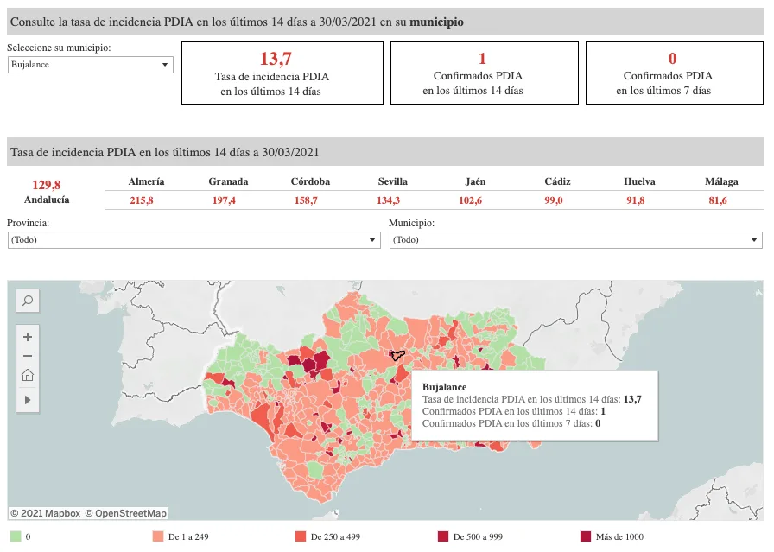Click the outlined Bujalance municipality on map
Image resolution: width=774 pixels, height=552 pixels.
[x=397, y=355]
